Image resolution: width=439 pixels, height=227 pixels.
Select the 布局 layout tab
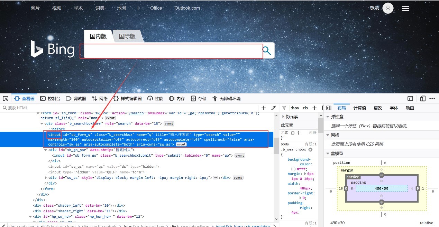[341, 108]
